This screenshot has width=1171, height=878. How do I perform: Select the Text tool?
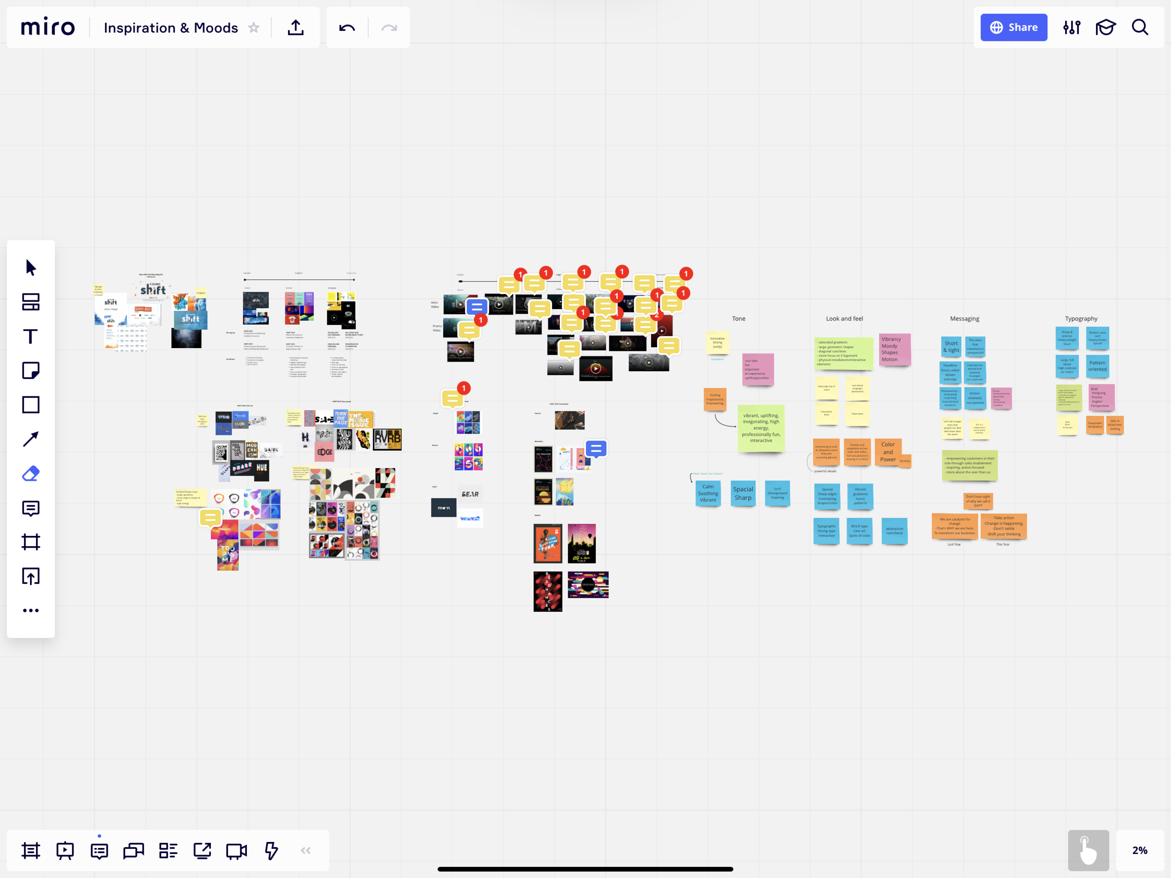point(31,336)
